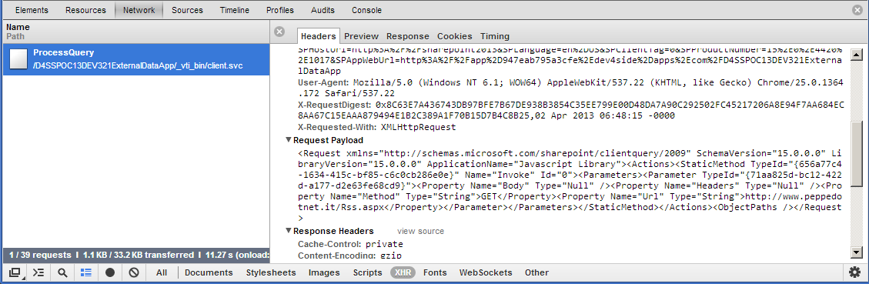This screenshot has height=284, width=869.
Task: Click the dock-to-window icon in bottom bar
Action: pyautogui.click(x=15, y=273)
